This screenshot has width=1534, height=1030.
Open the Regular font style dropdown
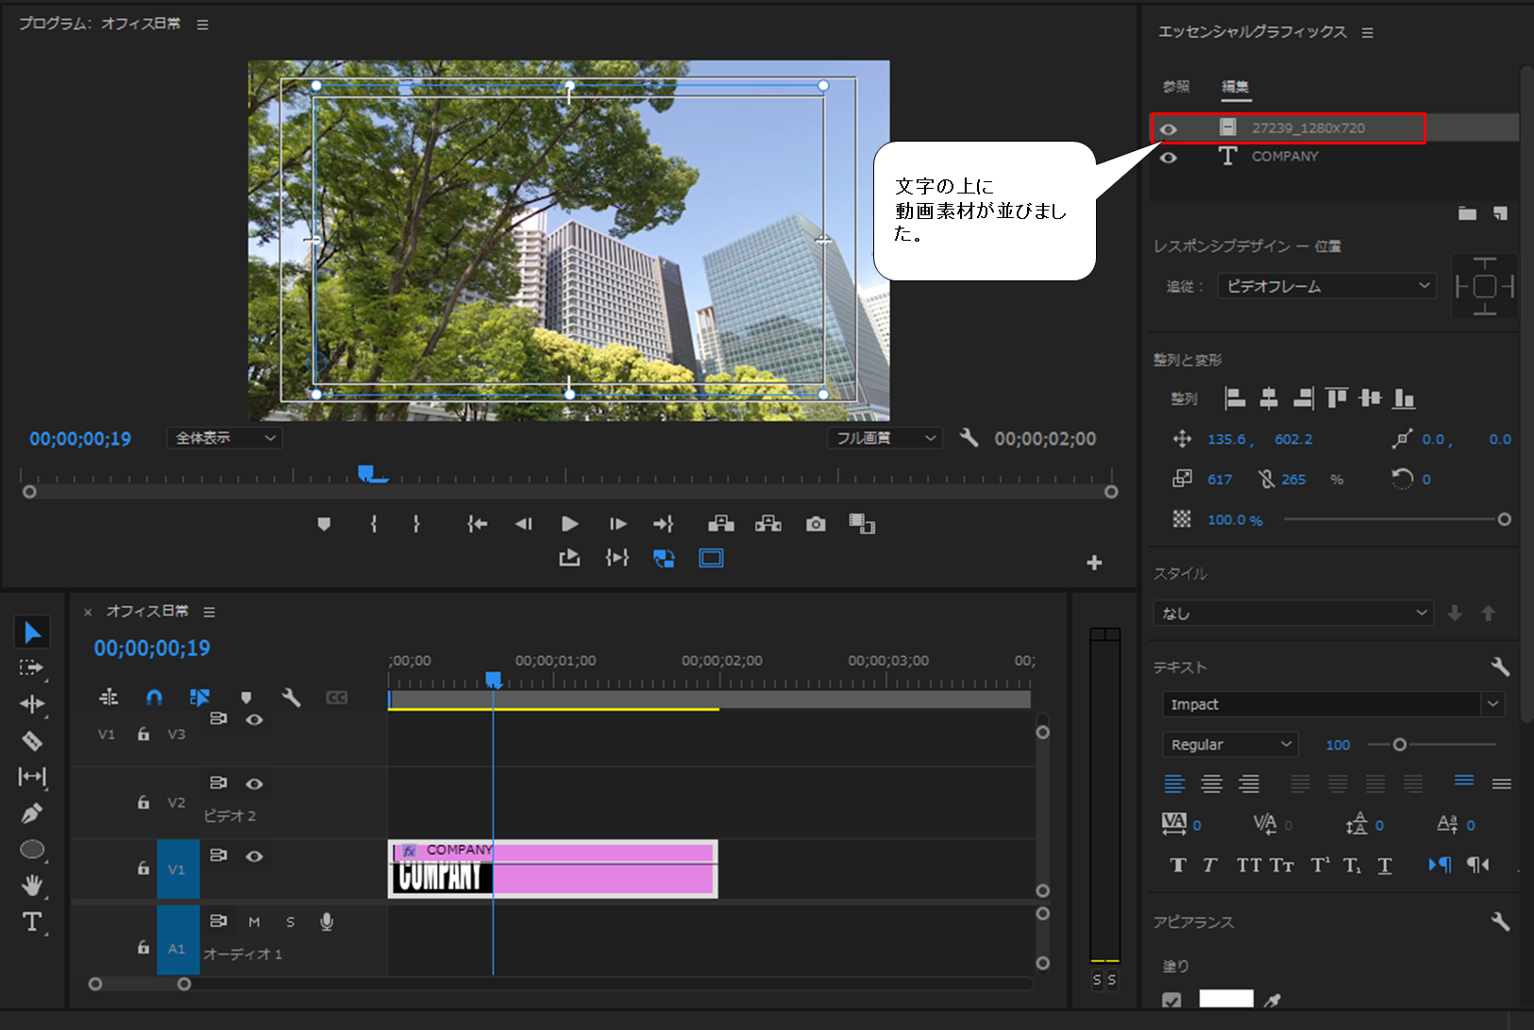[x=1230, y=745]
